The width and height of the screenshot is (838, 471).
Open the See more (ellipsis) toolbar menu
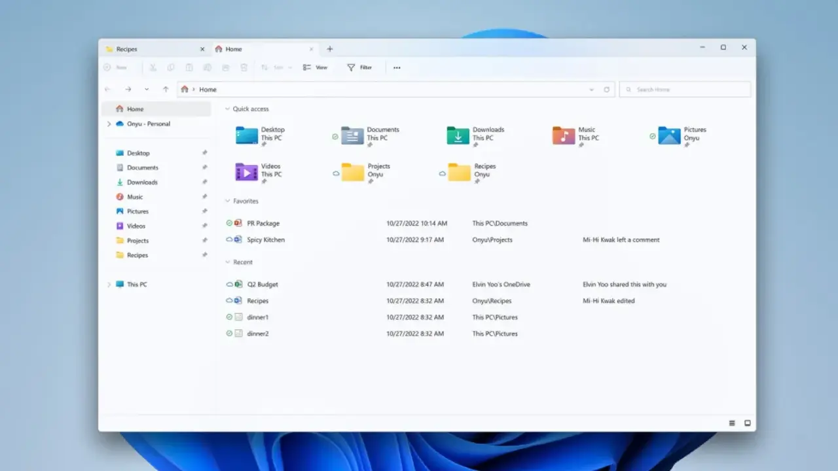click(396, 67)
